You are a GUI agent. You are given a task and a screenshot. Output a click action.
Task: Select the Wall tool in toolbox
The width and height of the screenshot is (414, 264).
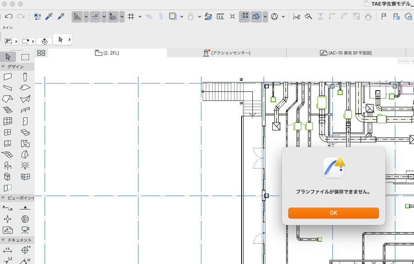[8, 77]
